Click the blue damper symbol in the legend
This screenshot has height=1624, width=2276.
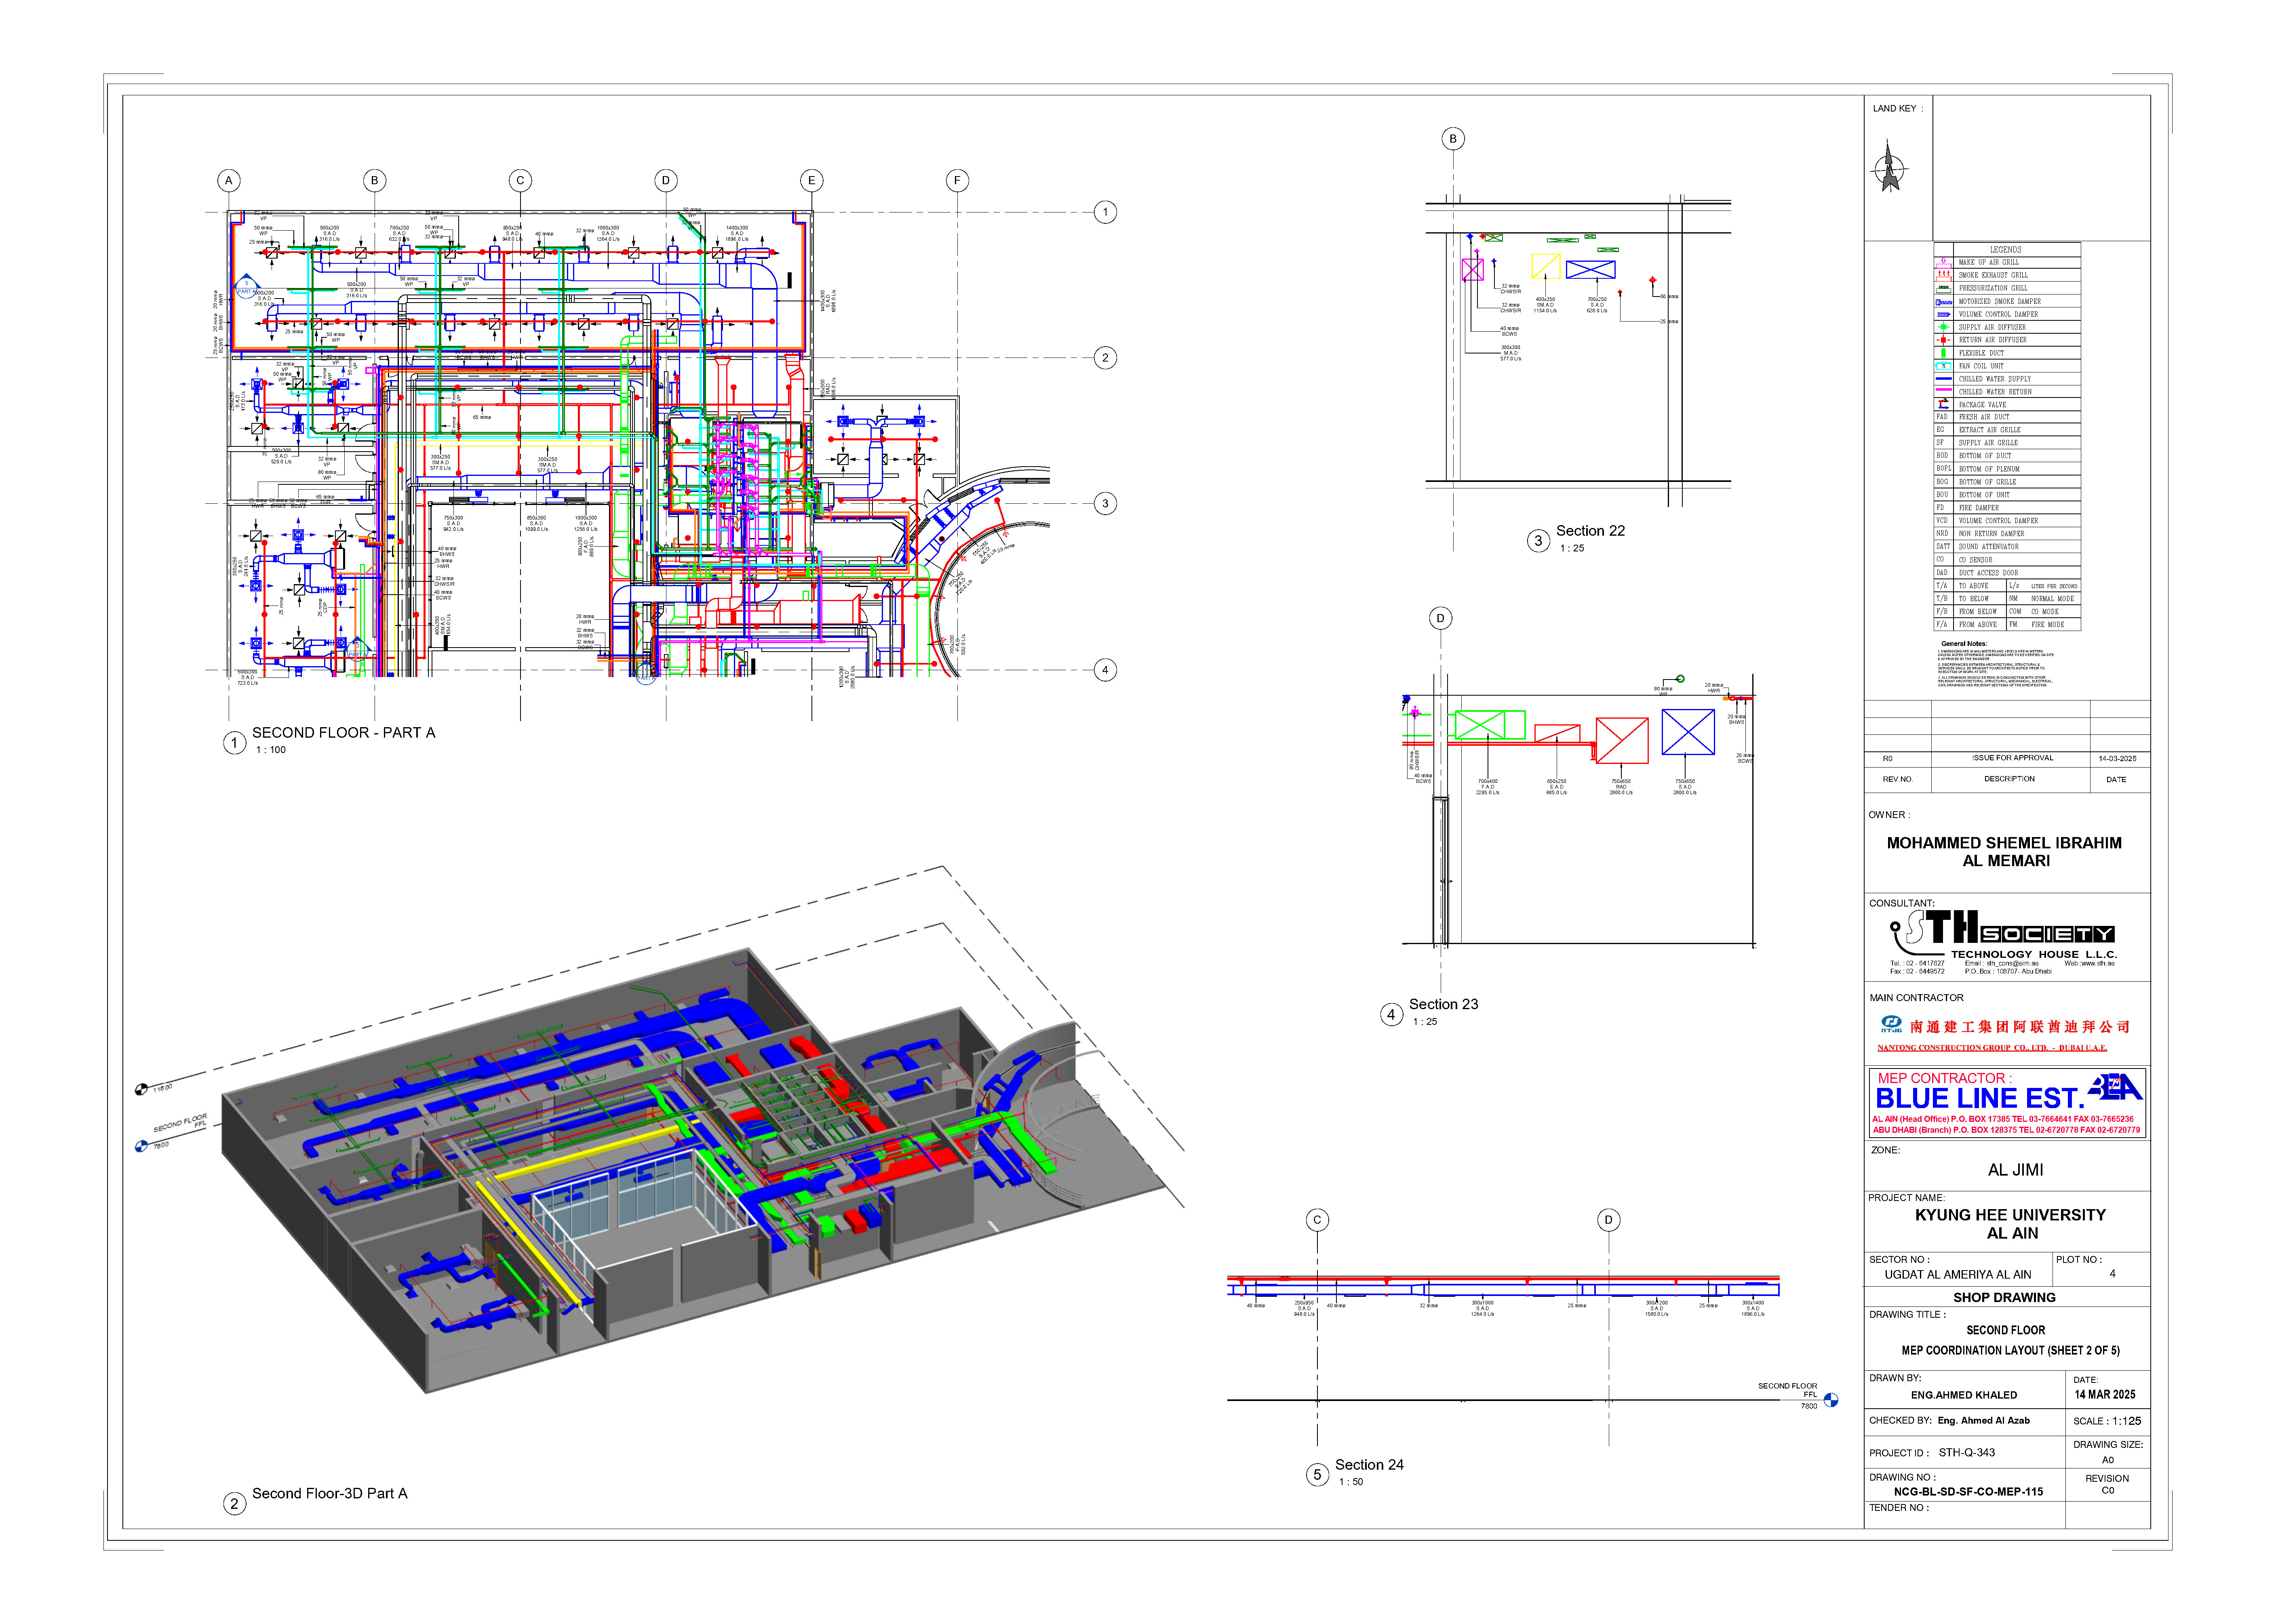click(x=1943, y=314)
